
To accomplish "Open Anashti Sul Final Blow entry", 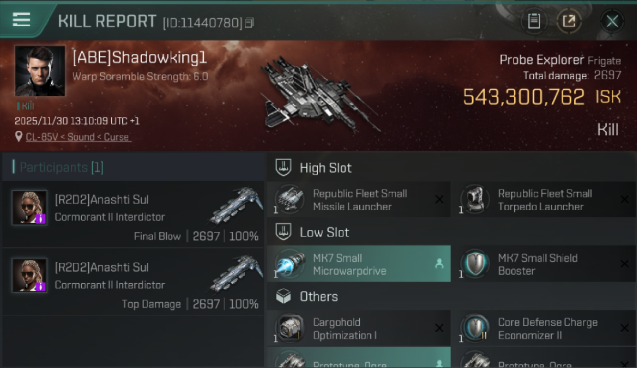I will (133, 214).
